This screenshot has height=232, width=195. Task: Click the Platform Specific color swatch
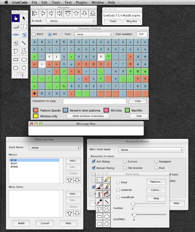[x=36, y=110]
